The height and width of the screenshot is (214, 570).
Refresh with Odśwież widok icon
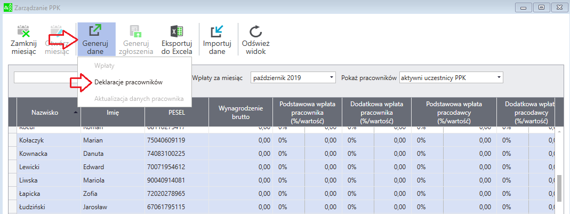tap(255, 31)
